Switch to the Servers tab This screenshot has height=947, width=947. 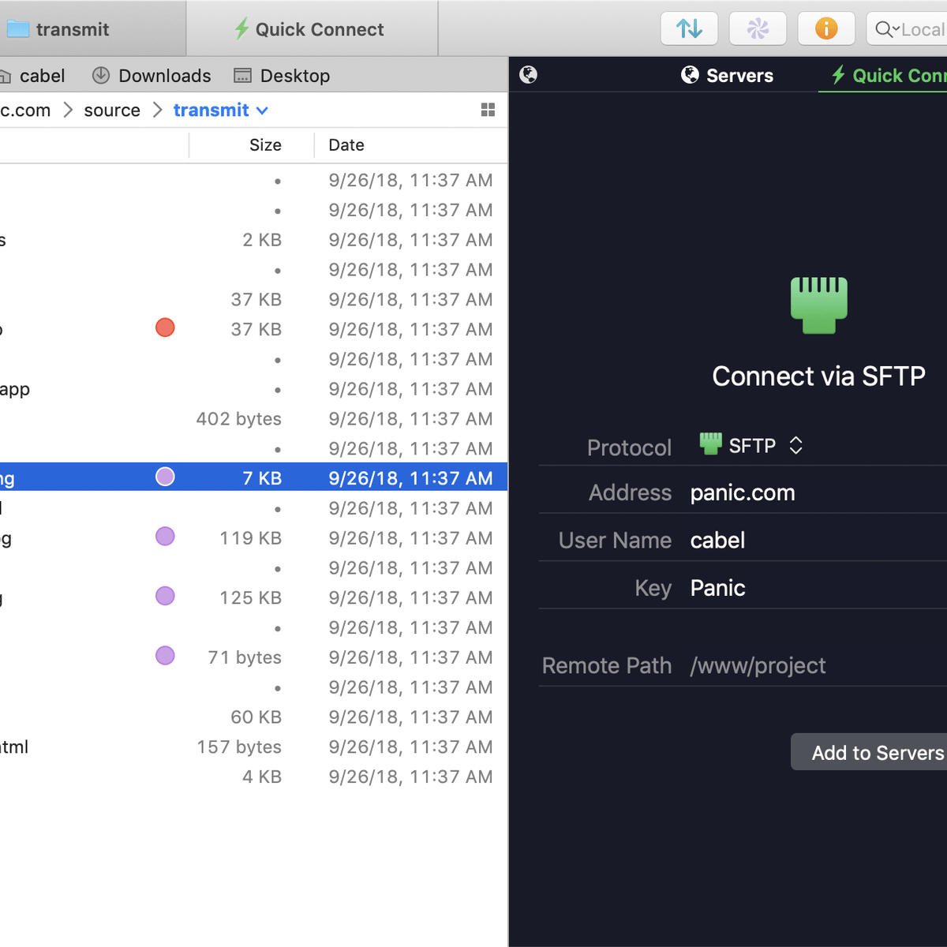727,76
